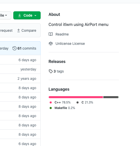The image size is (140, 146).
Task: Click the green Makefile language dot
Action: [x=51, y=108]
